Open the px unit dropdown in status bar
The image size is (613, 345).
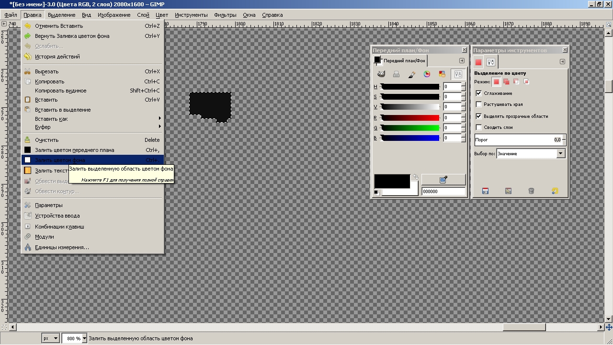pyautogui.click(x=50, y=338)
